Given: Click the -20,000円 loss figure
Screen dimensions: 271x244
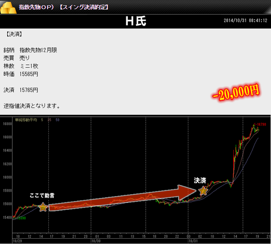Looking at the screenshot, I should click(236, 93).
